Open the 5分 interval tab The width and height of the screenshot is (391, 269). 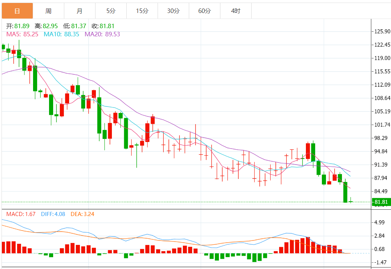point(111,11)
